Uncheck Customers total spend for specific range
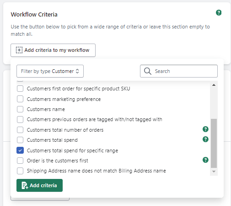The height and width of the screenshot is (206, 231). [20, 150]
